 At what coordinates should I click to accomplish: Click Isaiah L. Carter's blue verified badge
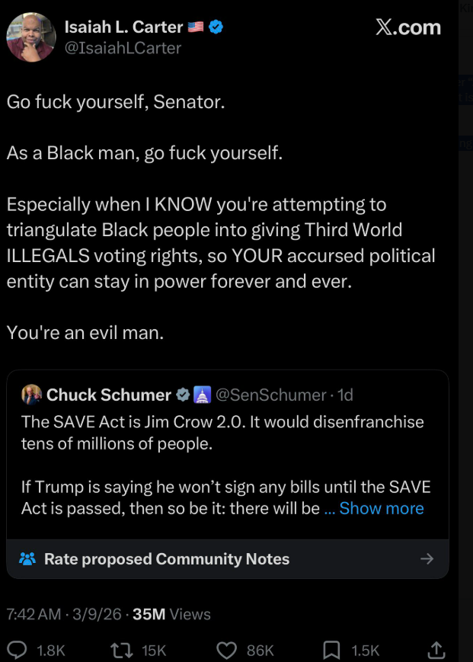click(x=216, y=27)
